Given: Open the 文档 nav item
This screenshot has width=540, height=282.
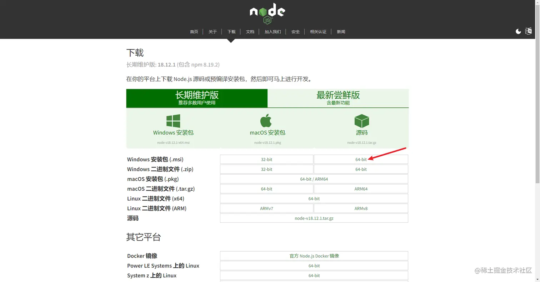Looking at the screenshot, I should (250, 32).
